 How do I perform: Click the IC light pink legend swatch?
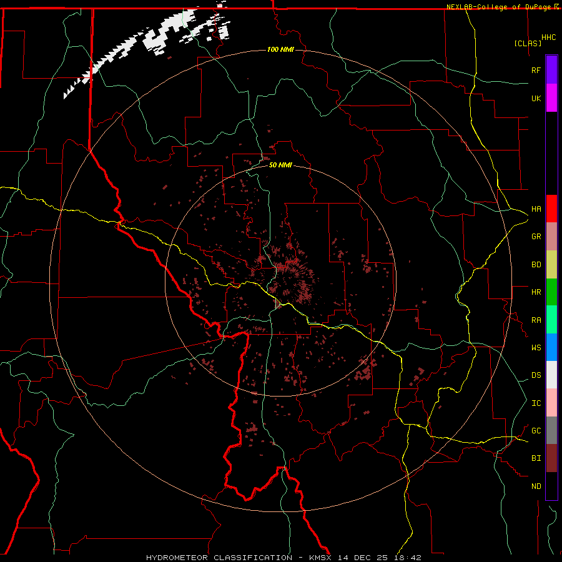[551, 403]
